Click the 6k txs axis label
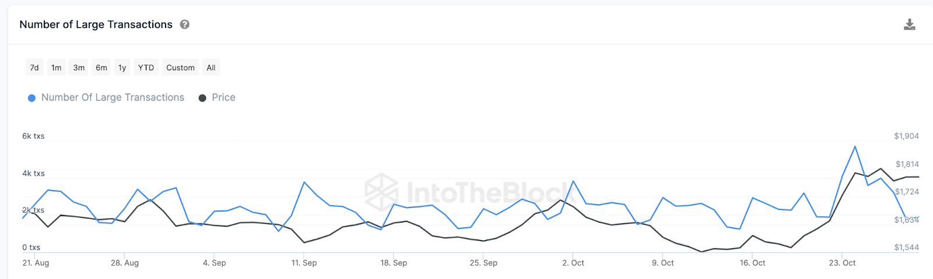933x279 pixels. 33,136
